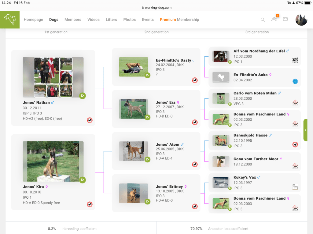The width and height of the screenshot is (313, 234).
Task: Open the Dogs menu item
Action: (54, 19)
